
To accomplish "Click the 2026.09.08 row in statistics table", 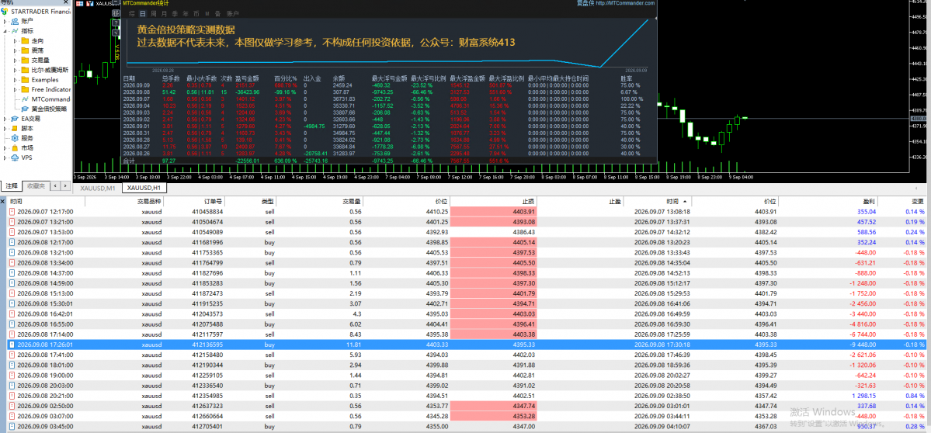I will [x=389, y=92].
